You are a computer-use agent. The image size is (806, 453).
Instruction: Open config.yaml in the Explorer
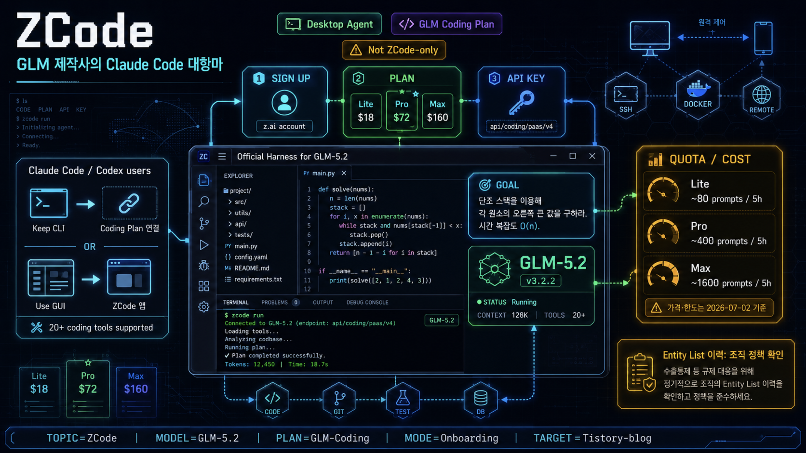246,257
